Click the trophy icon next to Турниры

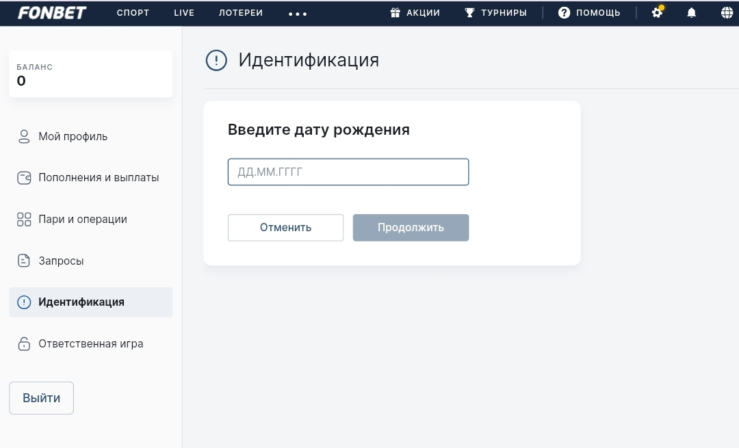click(469, 13)
